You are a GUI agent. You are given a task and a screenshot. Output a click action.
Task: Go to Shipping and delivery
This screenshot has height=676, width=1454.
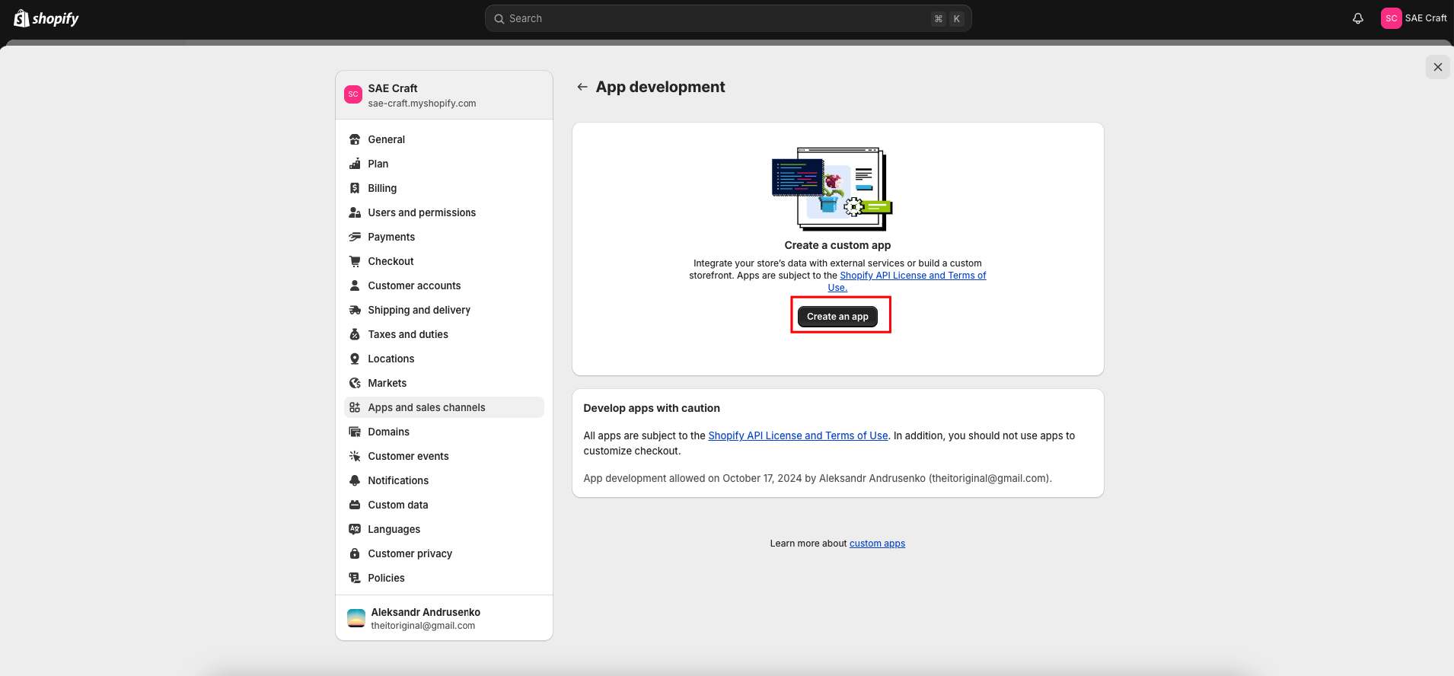(444, 310)
